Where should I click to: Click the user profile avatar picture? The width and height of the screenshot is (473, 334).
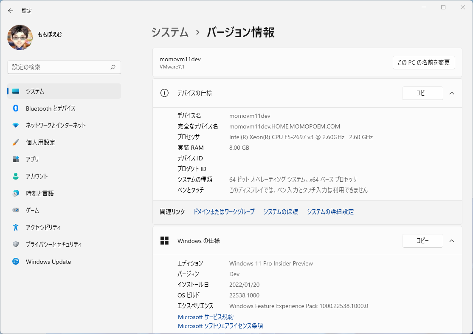(x=20, y=37)
